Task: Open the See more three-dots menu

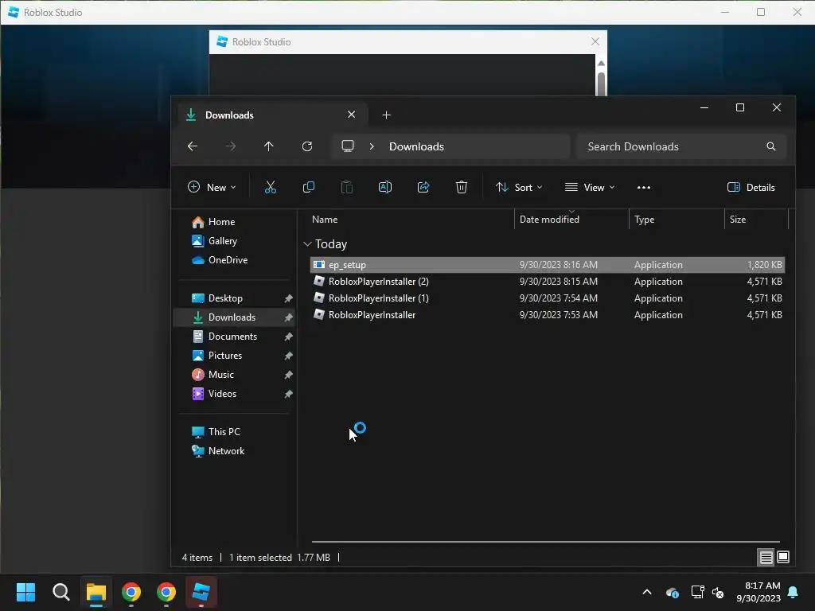Action: click(x=643, y=188)
